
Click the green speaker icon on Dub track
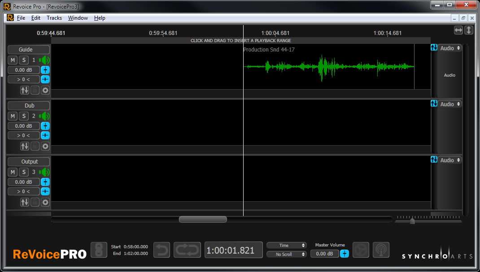44,116
